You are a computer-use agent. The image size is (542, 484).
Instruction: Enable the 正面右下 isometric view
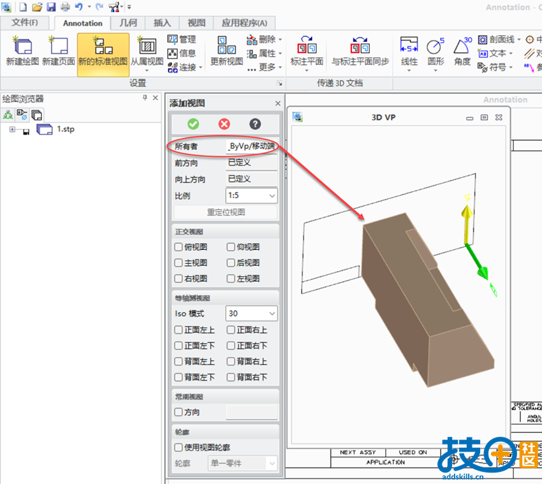point(231,346)
